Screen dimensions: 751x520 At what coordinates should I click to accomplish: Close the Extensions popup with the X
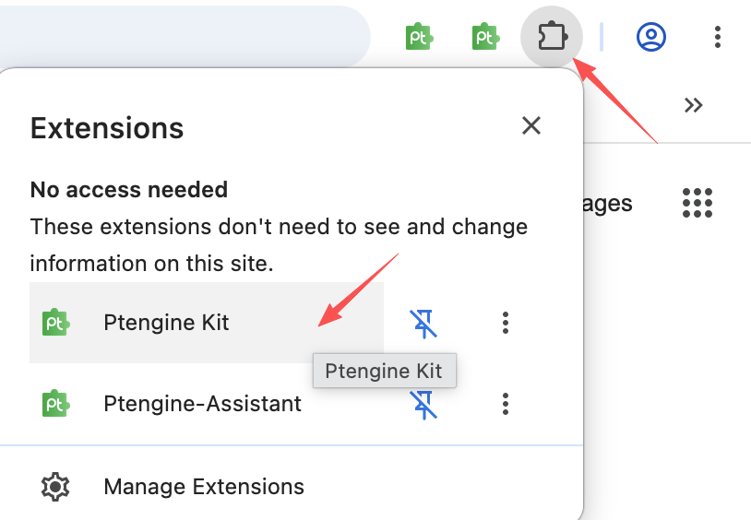point(531,126)
